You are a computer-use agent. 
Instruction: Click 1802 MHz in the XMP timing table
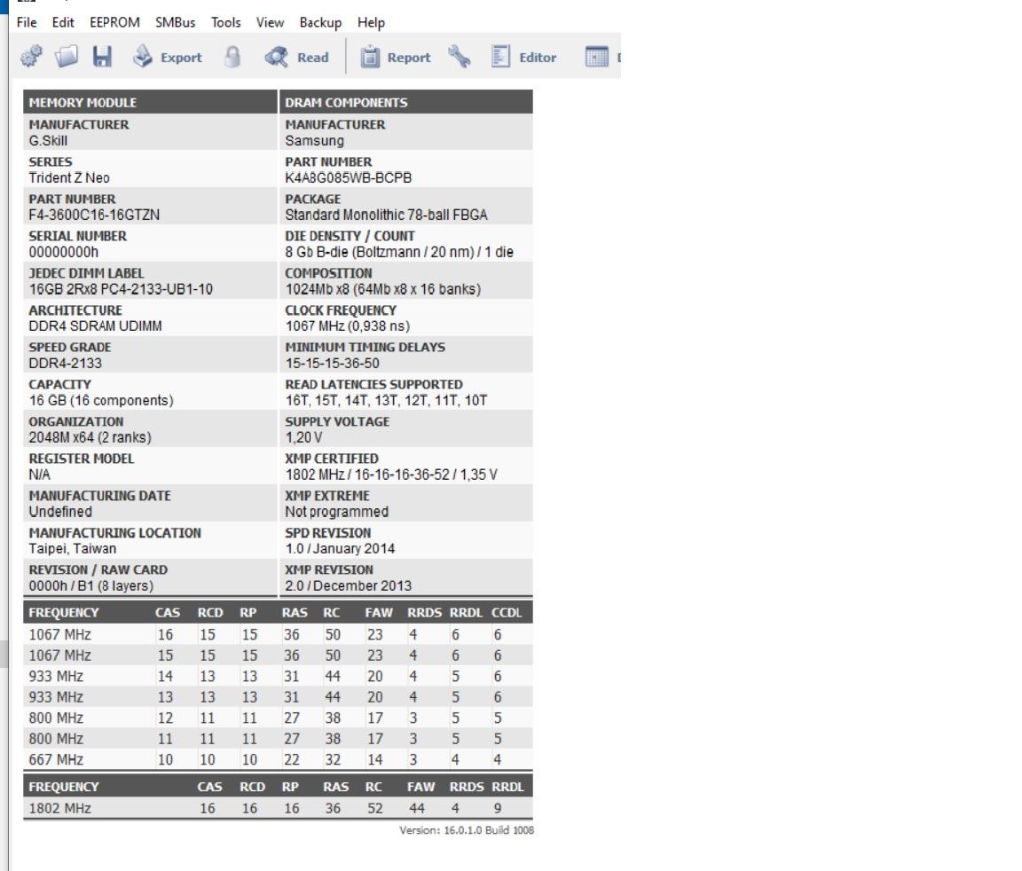coord(60,808)
